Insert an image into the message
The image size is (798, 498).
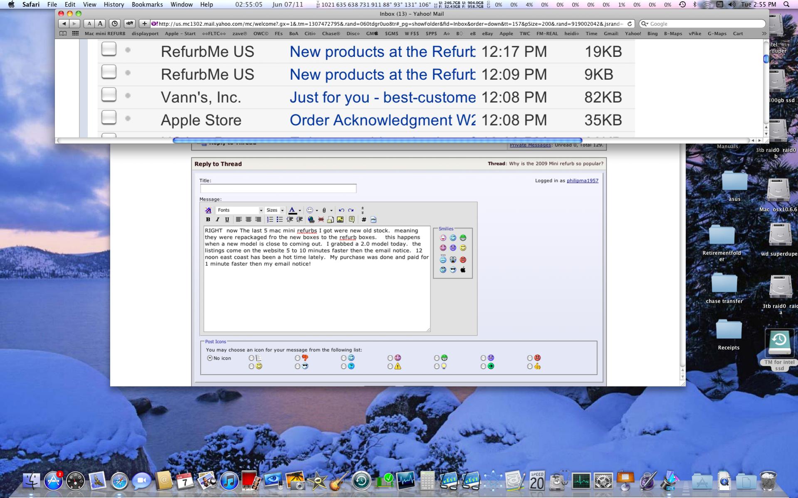(340, 219)
